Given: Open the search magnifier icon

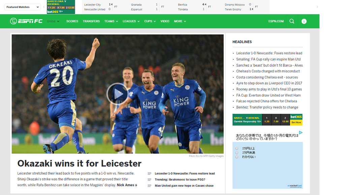Looking at the screenshot, I should (x=292, y=21).
